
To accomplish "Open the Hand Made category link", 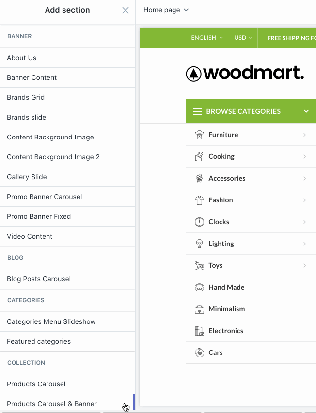I will point(226,287).
